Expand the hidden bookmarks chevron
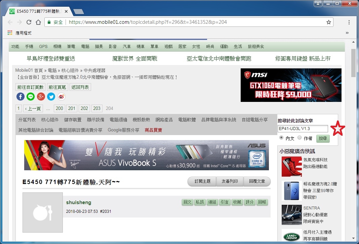359x244 pixels. coord(347,33)
